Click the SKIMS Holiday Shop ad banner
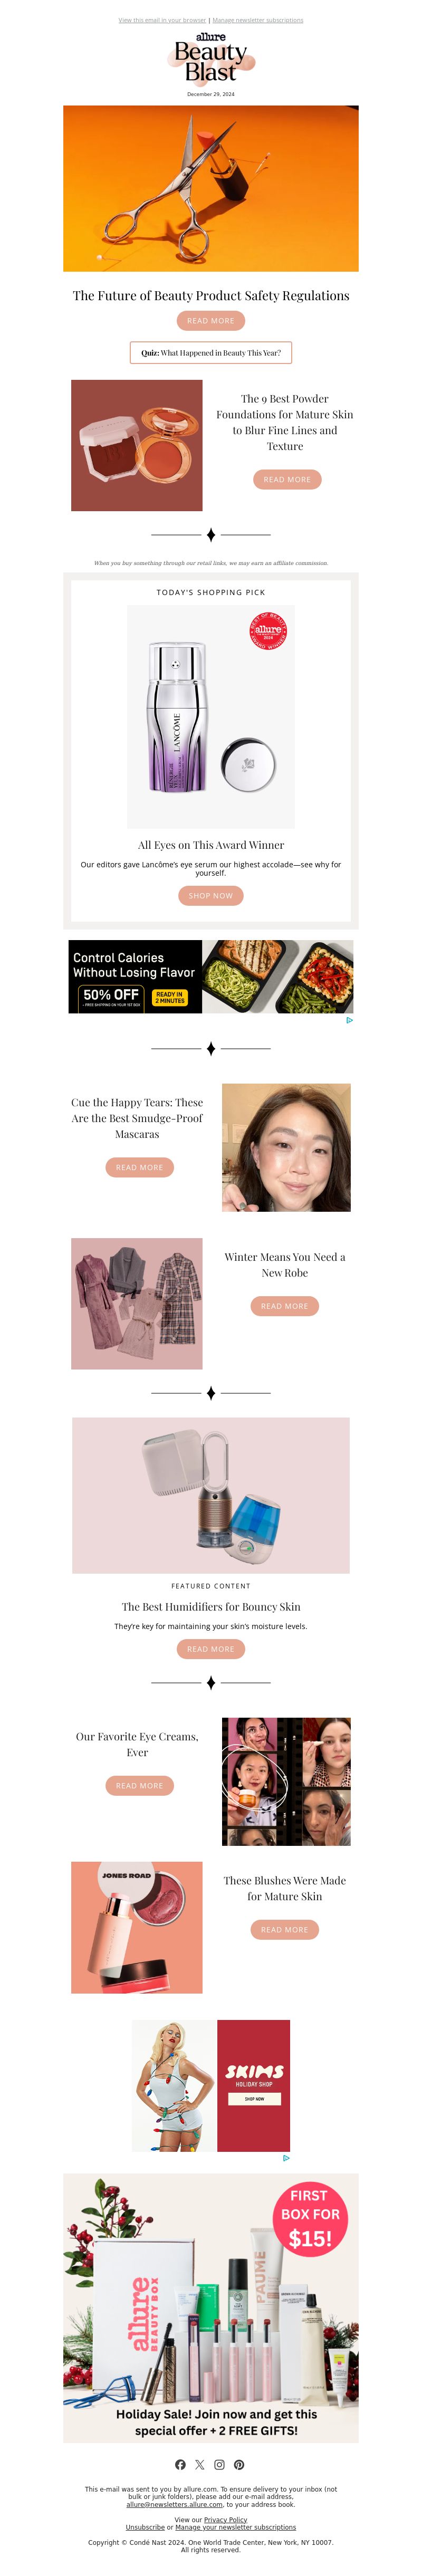422x2576 pixels. click(x=211, y=2085)
